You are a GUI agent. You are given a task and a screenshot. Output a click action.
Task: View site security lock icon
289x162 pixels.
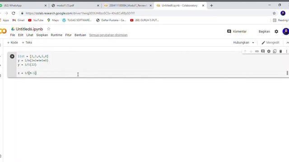22,13
